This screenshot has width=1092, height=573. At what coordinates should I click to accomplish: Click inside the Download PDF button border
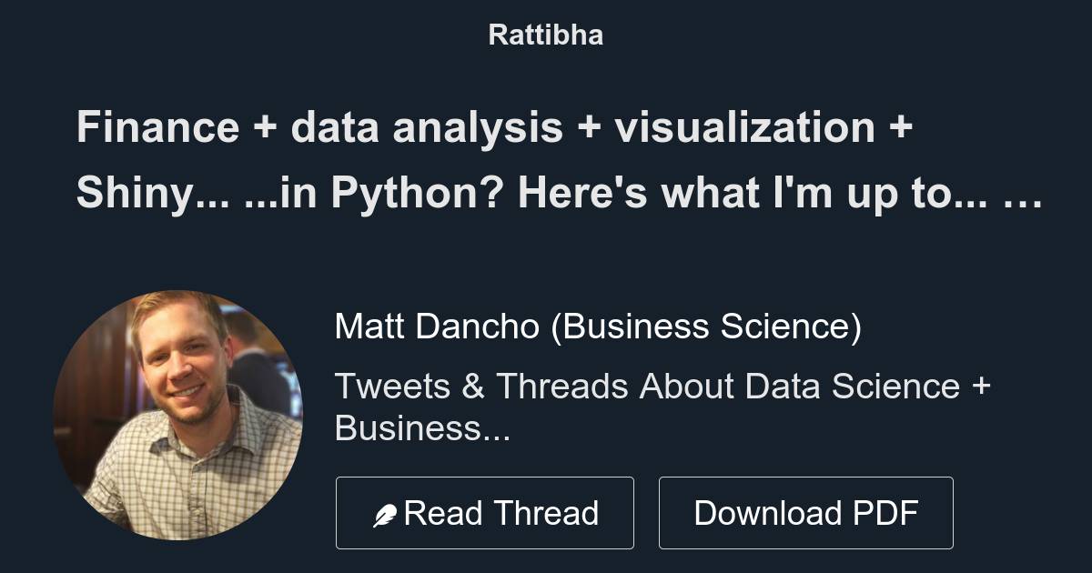[x=806, y=512]
